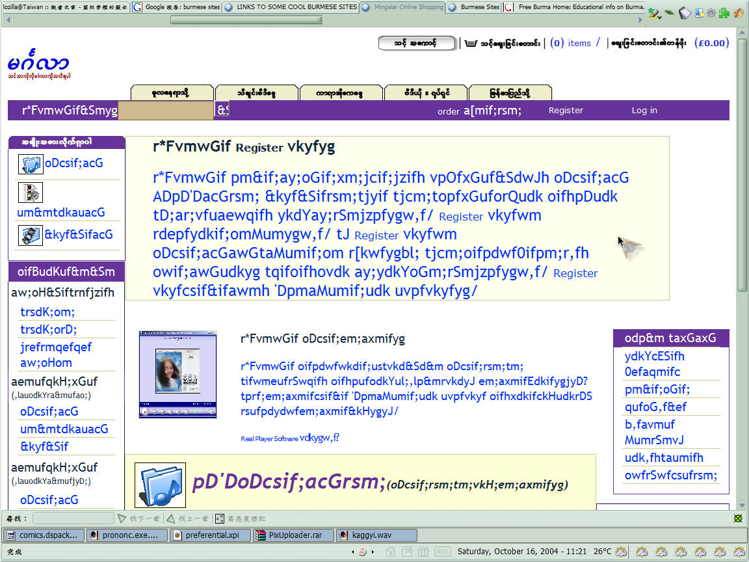Screen dimensions: 749x562
Task: Click the (0) items cart link
Action: (570, 43)
